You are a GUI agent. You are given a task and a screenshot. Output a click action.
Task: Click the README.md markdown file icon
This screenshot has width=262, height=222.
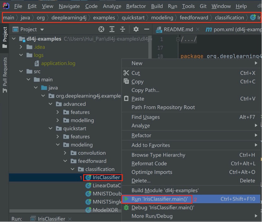(159, 30)
